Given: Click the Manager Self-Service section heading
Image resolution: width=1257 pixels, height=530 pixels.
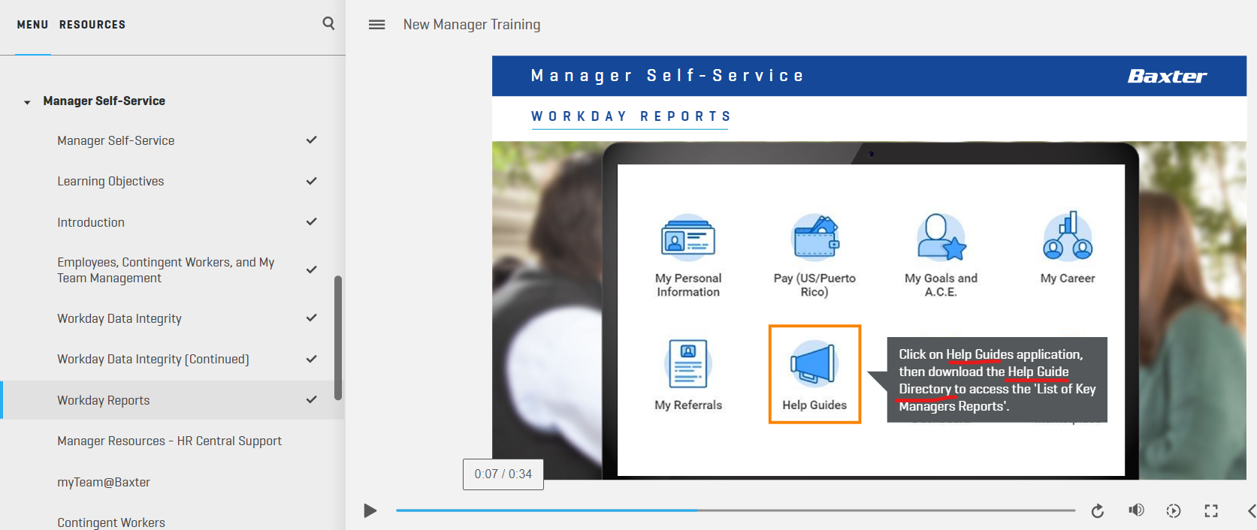Looking at the screenshot, I should point(104,101).
